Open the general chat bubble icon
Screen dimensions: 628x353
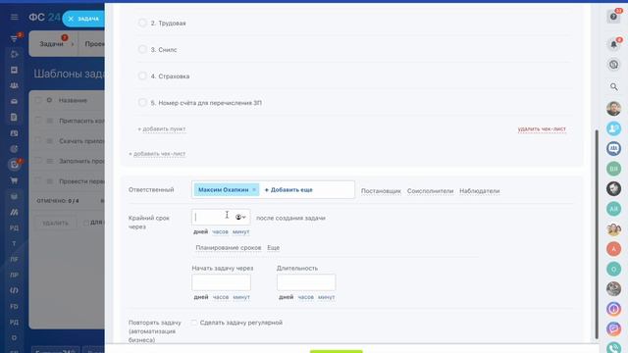(x=613, y=148)
